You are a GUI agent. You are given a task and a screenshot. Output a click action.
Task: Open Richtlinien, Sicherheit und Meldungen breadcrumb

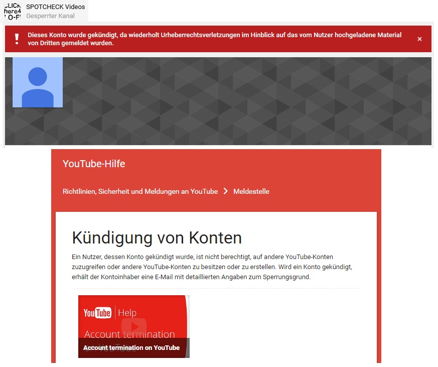[140, 191]
